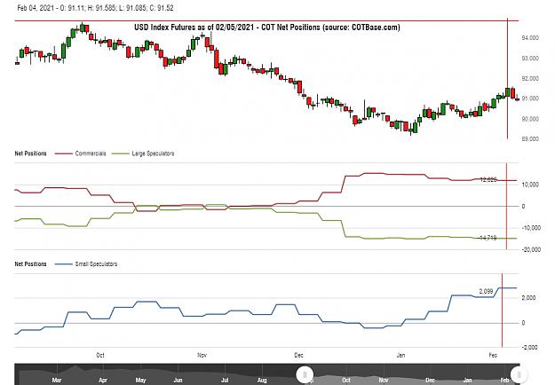Click the -20,000 net positions axis label
Viewport: 555px width, 385px height.
(531, 249)
